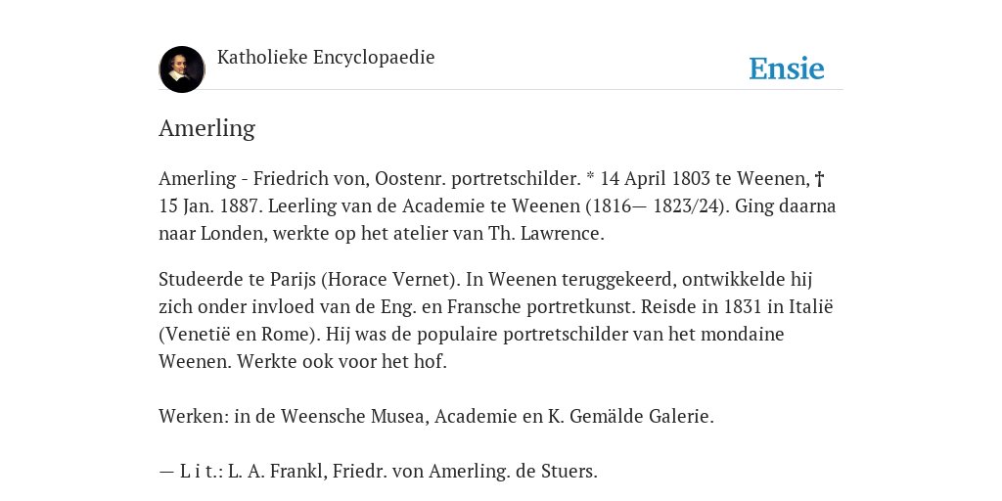Click the literature line mentioning L. A. Frankl
The height and width of the screenshot is (501, 1002).
pyautogui.click(x=378, y=472)
